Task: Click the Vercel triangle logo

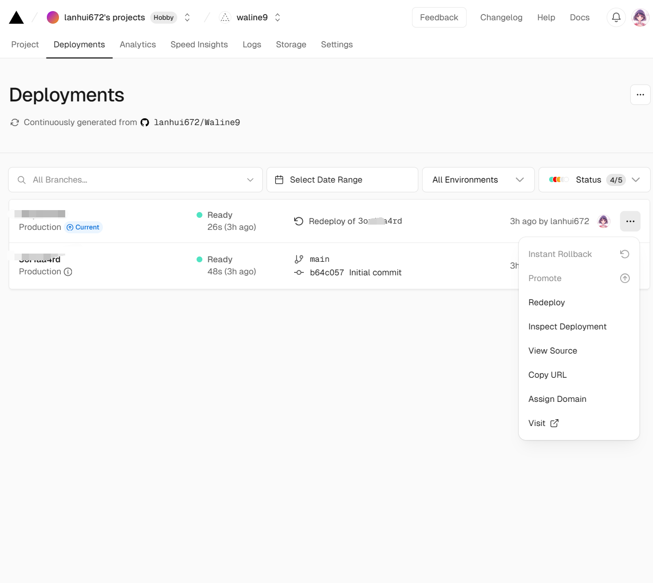Action: click(x=16, y=18)
